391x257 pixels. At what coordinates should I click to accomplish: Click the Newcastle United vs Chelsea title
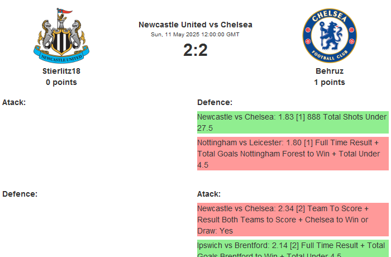click(x=195, y=25)
